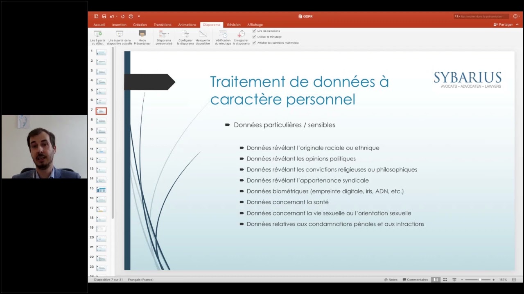
Task: Start slideshow from status bar icon
Action: 454,280
